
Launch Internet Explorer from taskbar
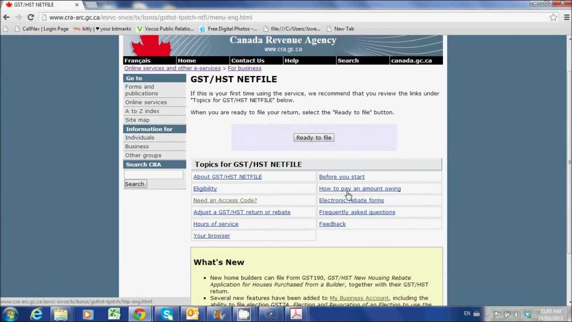pos(36,314)
